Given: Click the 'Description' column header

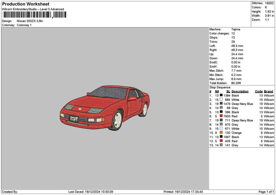Looking at the screenshot, I should click(x=240, y=92).
